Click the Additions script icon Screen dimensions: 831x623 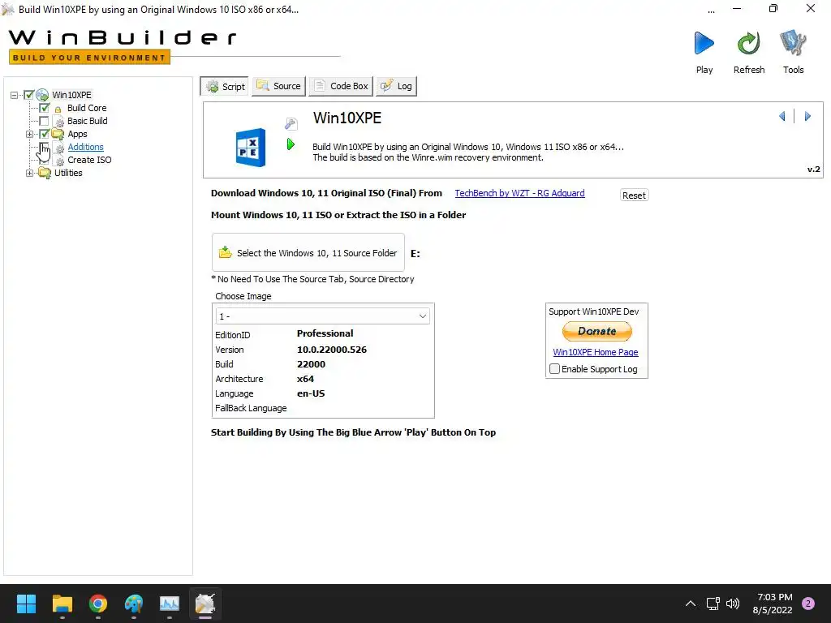tap(59, 148)
